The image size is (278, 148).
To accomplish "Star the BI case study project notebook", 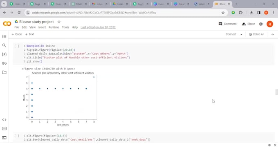I will tap(59, 22).
